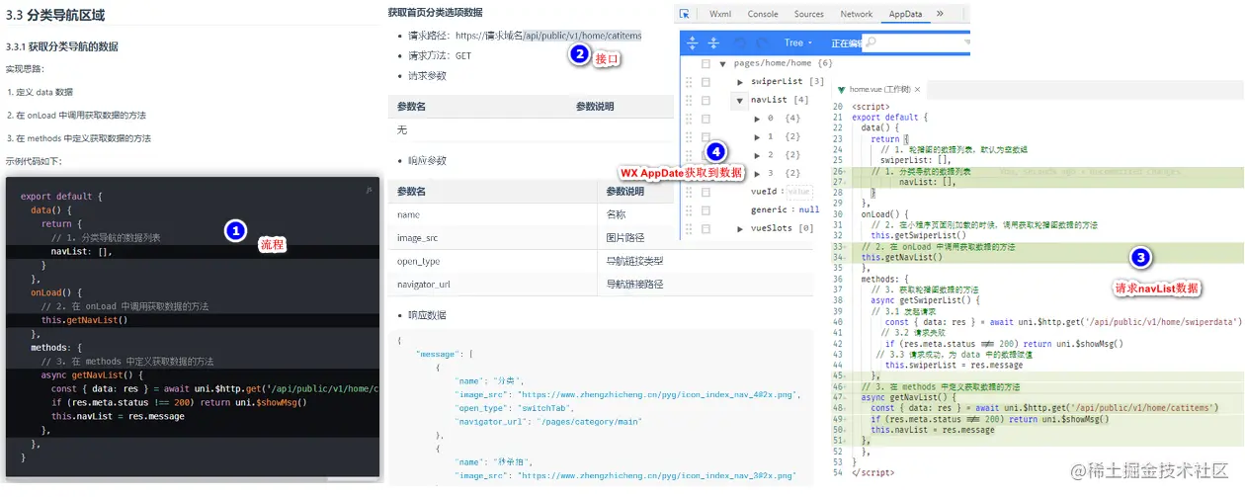The image size is (1245, 497).
Task: Click the expand-all icon in AppData toolbar
Action: coord(693,42)
